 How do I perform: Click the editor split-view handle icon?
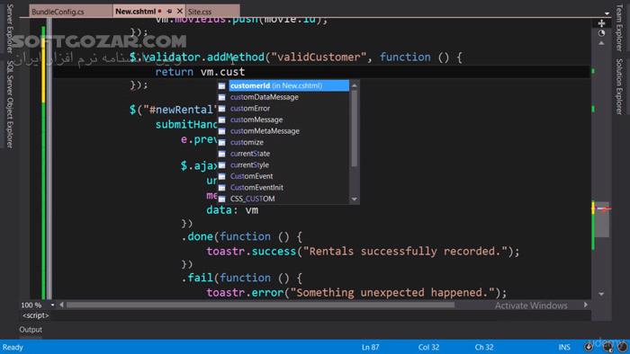[601, 23]
